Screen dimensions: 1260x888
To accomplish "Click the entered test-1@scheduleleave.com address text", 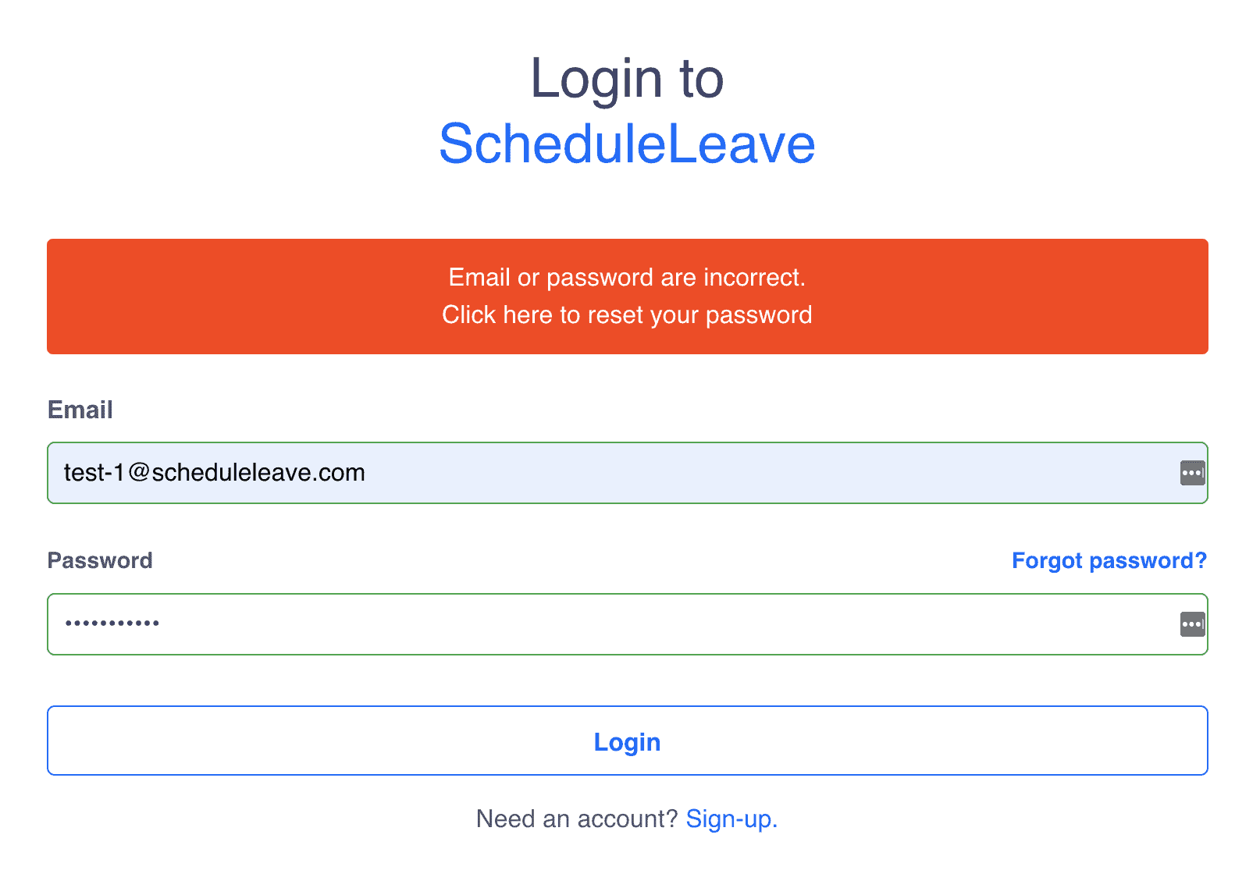I will [x=215, y=473].
